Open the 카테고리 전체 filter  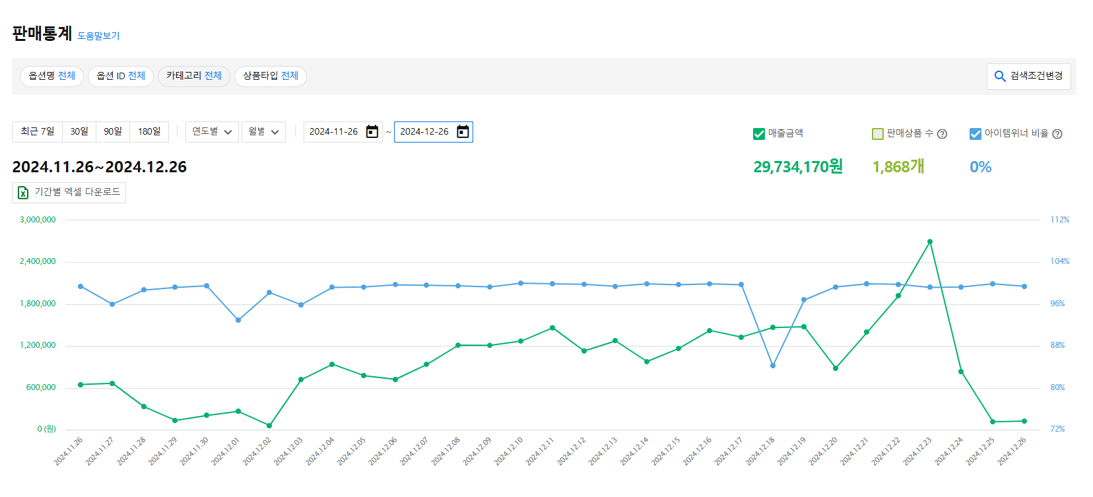[x=194, y=76]
